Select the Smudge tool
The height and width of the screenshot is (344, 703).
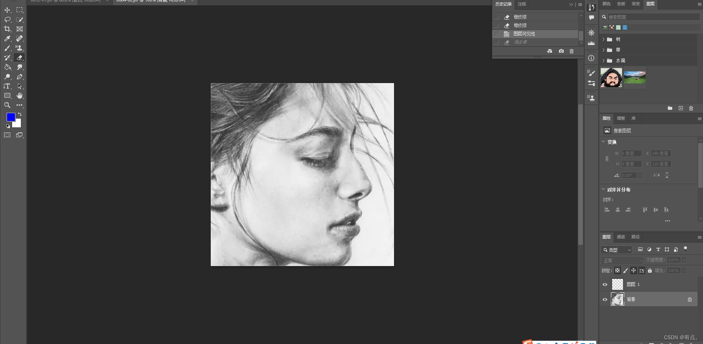[x=19, y=67]
